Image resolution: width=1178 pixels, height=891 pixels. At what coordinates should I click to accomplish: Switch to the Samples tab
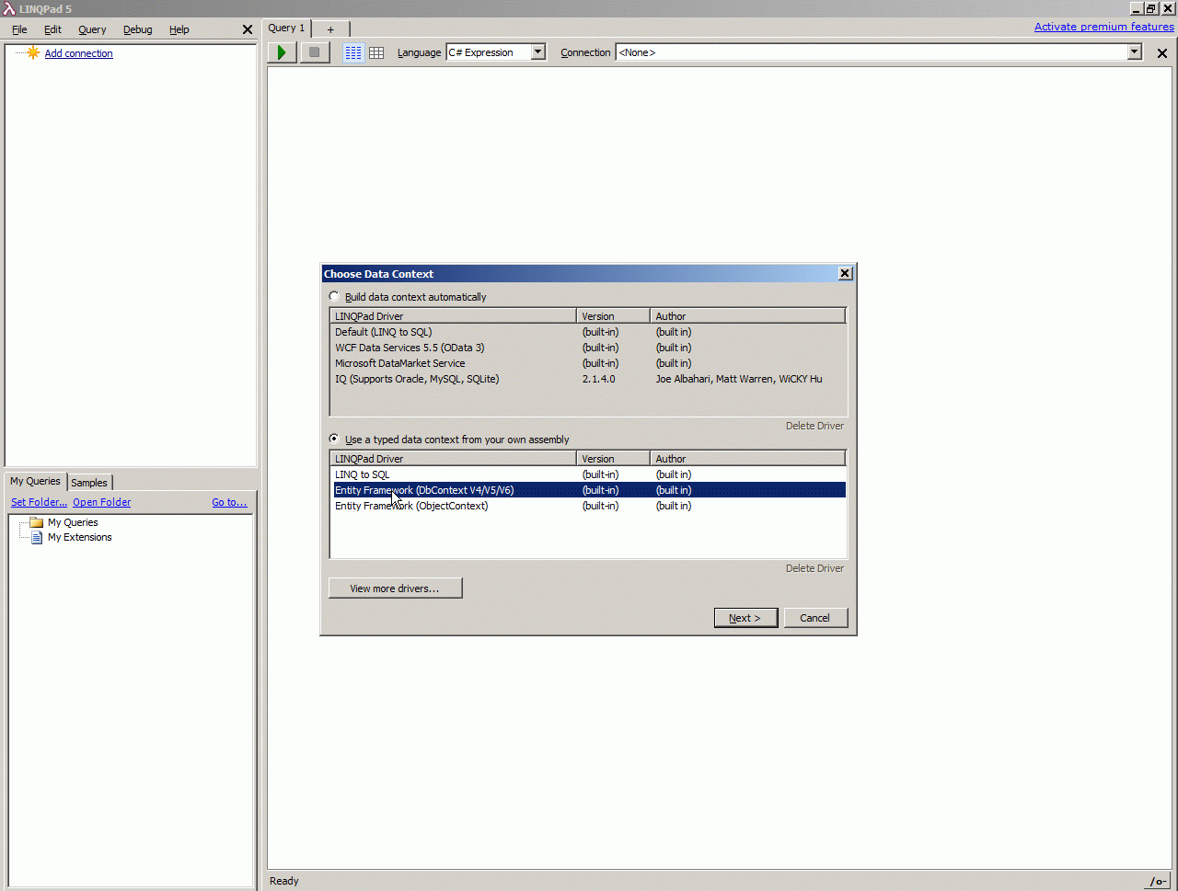(89, 483)
